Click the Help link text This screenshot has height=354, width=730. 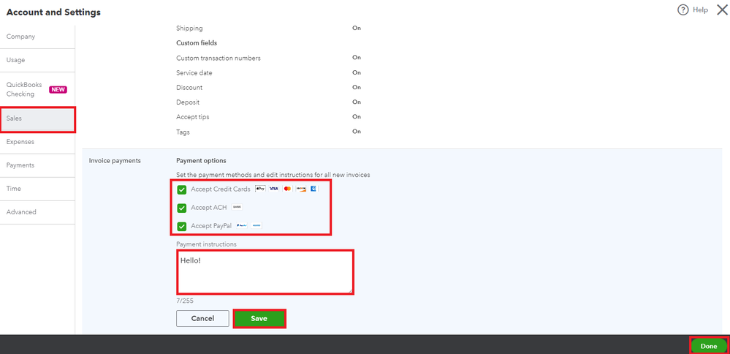[x=700, y=10]
